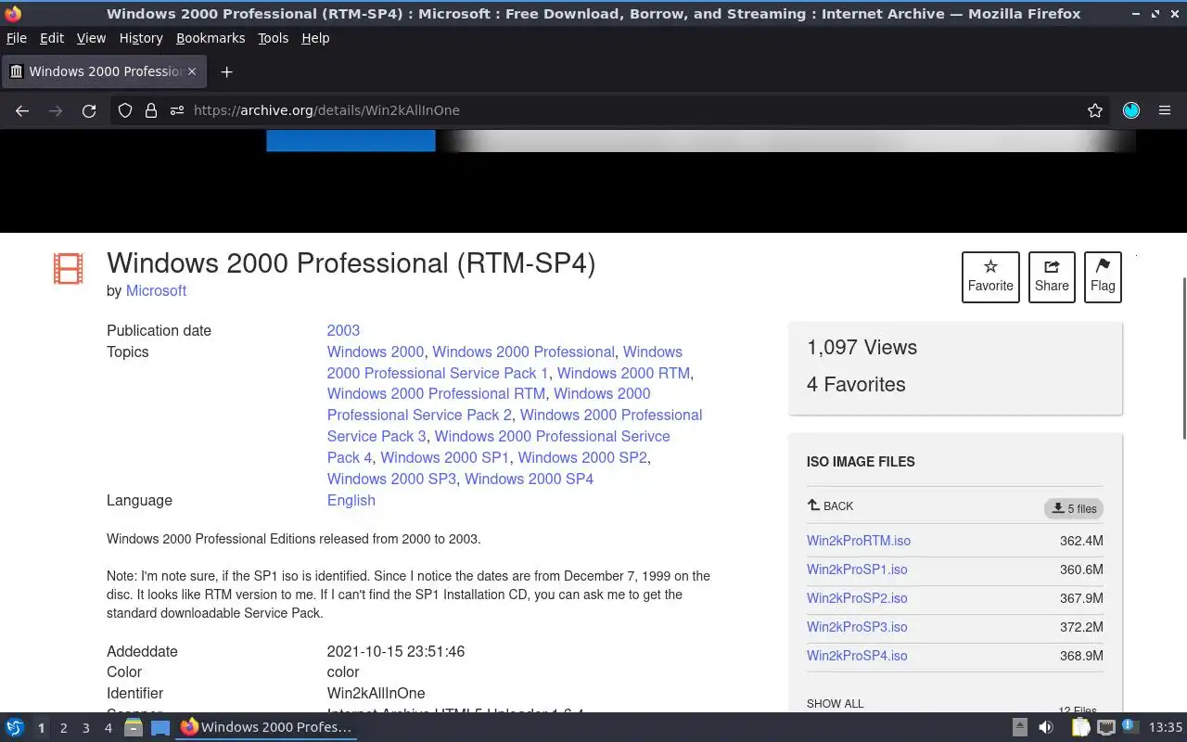Open the File menu
This screenshot has width=1187, height=742.
[x=17, y=38]
